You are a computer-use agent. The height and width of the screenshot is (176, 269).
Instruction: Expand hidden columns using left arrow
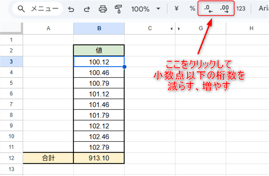point(172,29)
